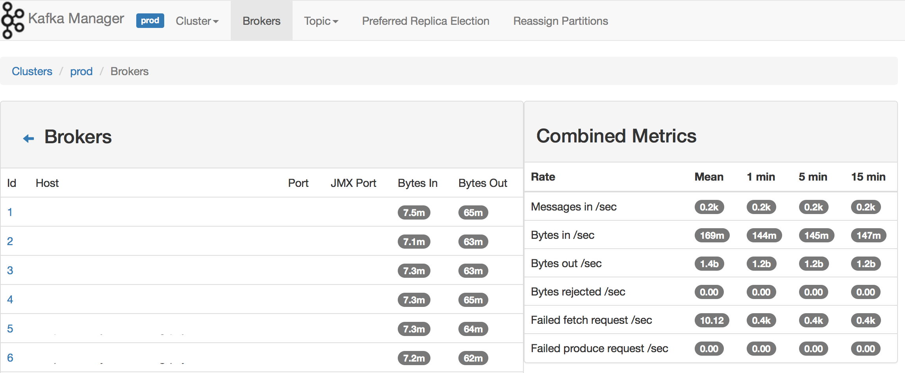Click the Bytes out /sec row label
The image size is (905, 373).
point(566,263)
